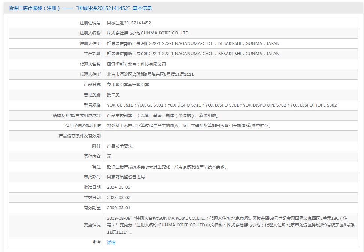
Task: Click label 结构及组成/主要组成成分
Action: click(x=77, y=115)
